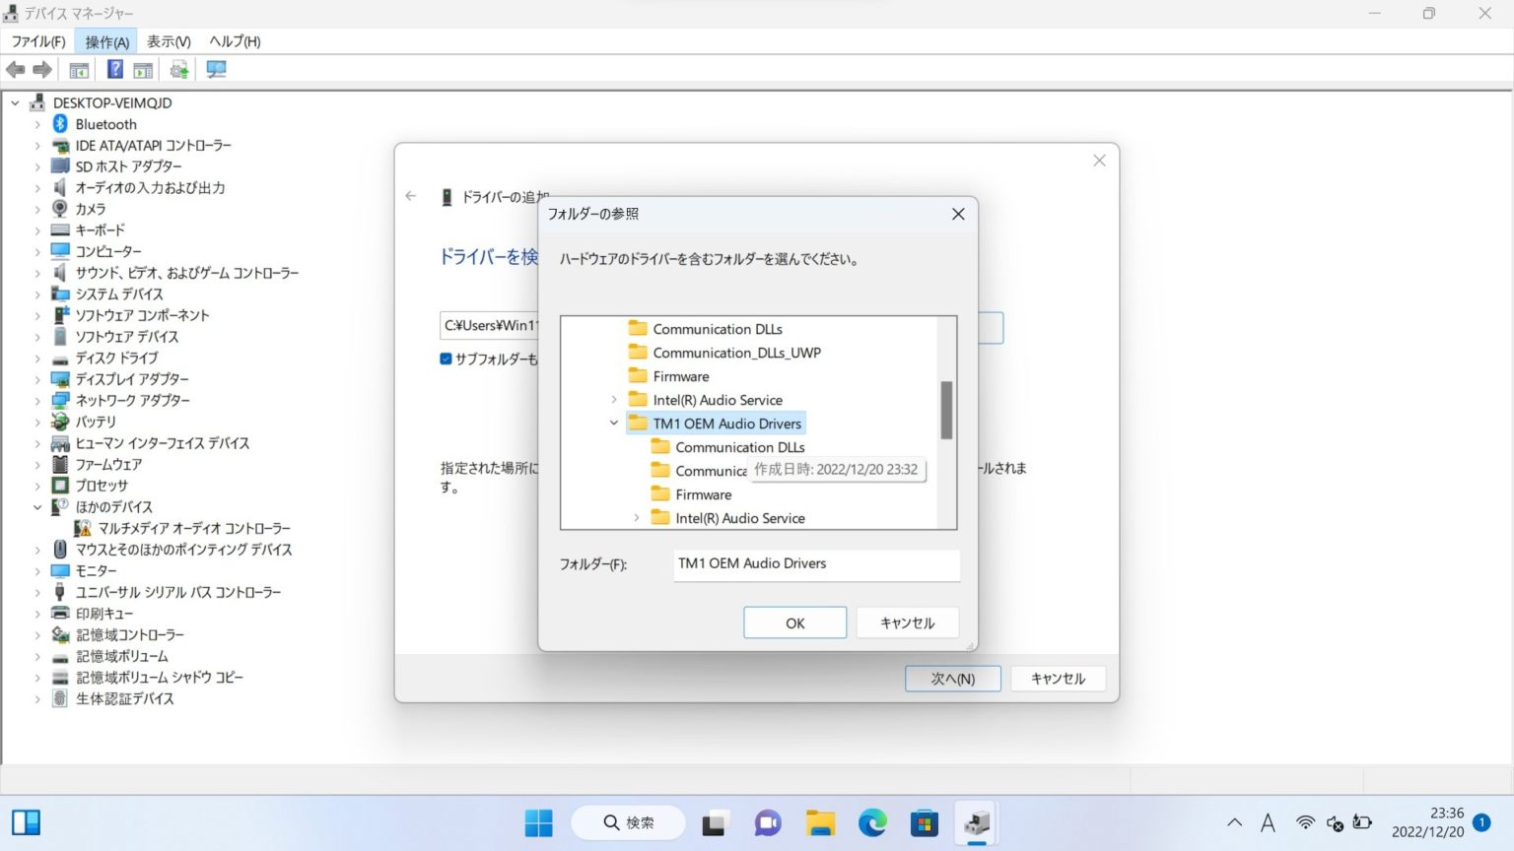Click the マルチメディア オーディオ コントローラー warning icon

pos(84,528)
